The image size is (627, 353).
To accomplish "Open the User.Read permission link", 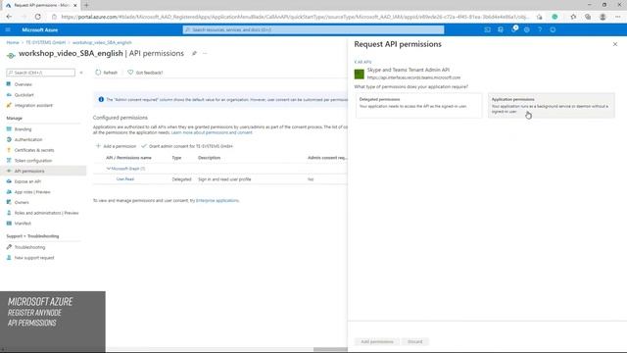I will [x=125, y=179].
